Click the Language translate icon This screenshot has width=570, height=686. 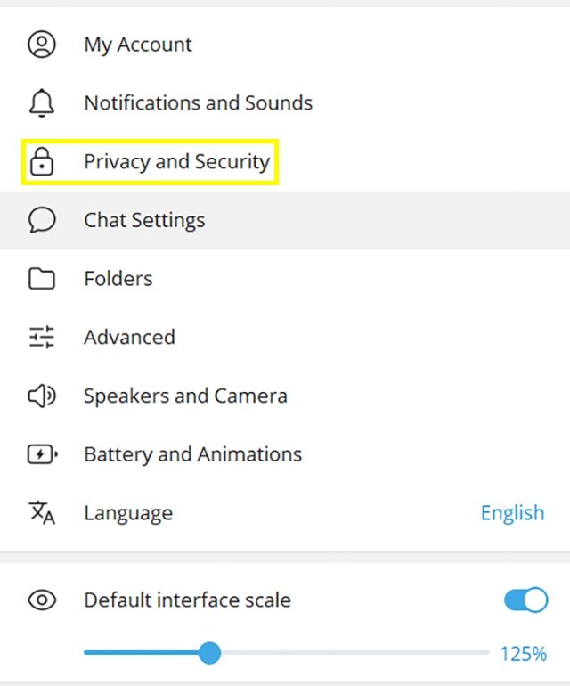[x=42, y=513]
